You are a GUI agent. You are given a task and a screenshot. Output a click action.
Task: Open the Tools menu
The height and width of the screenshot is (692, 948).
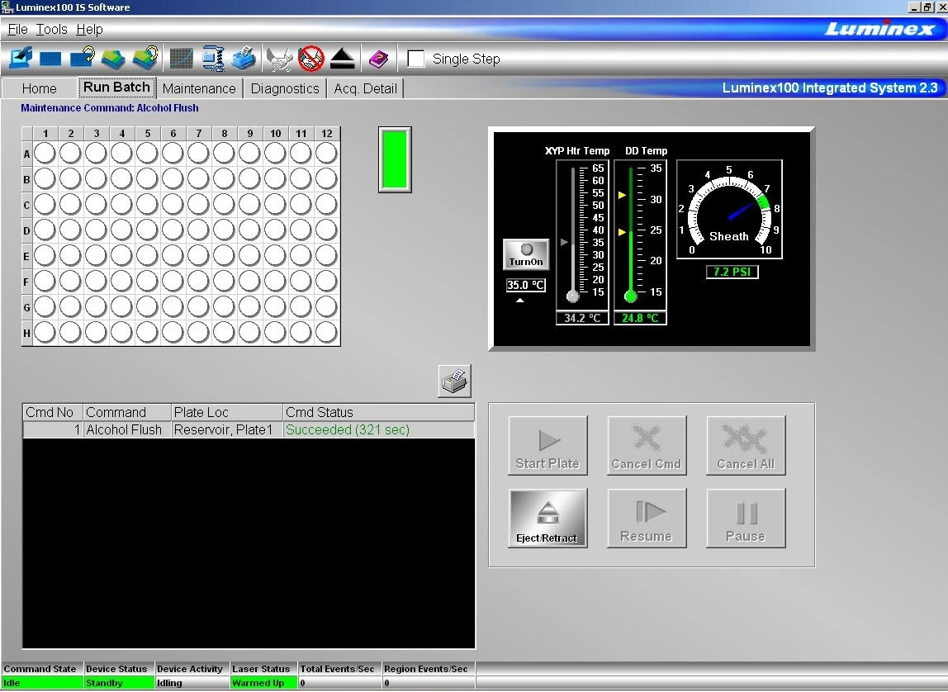point(51,29)
